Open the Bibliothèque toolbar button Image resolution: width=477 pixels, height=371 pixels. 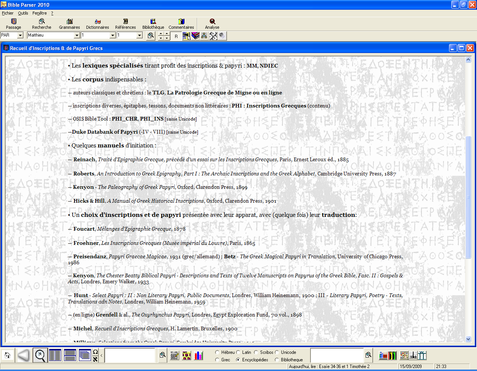pyautogui.click(x=153, y=24)
